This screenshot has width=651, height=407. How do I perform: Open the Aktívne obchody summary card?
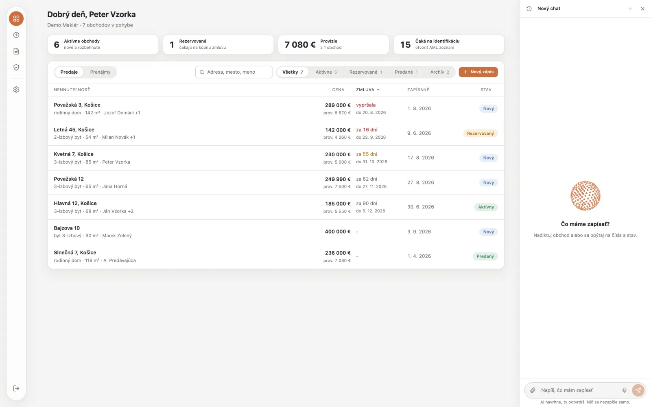(x=103, y=44)
